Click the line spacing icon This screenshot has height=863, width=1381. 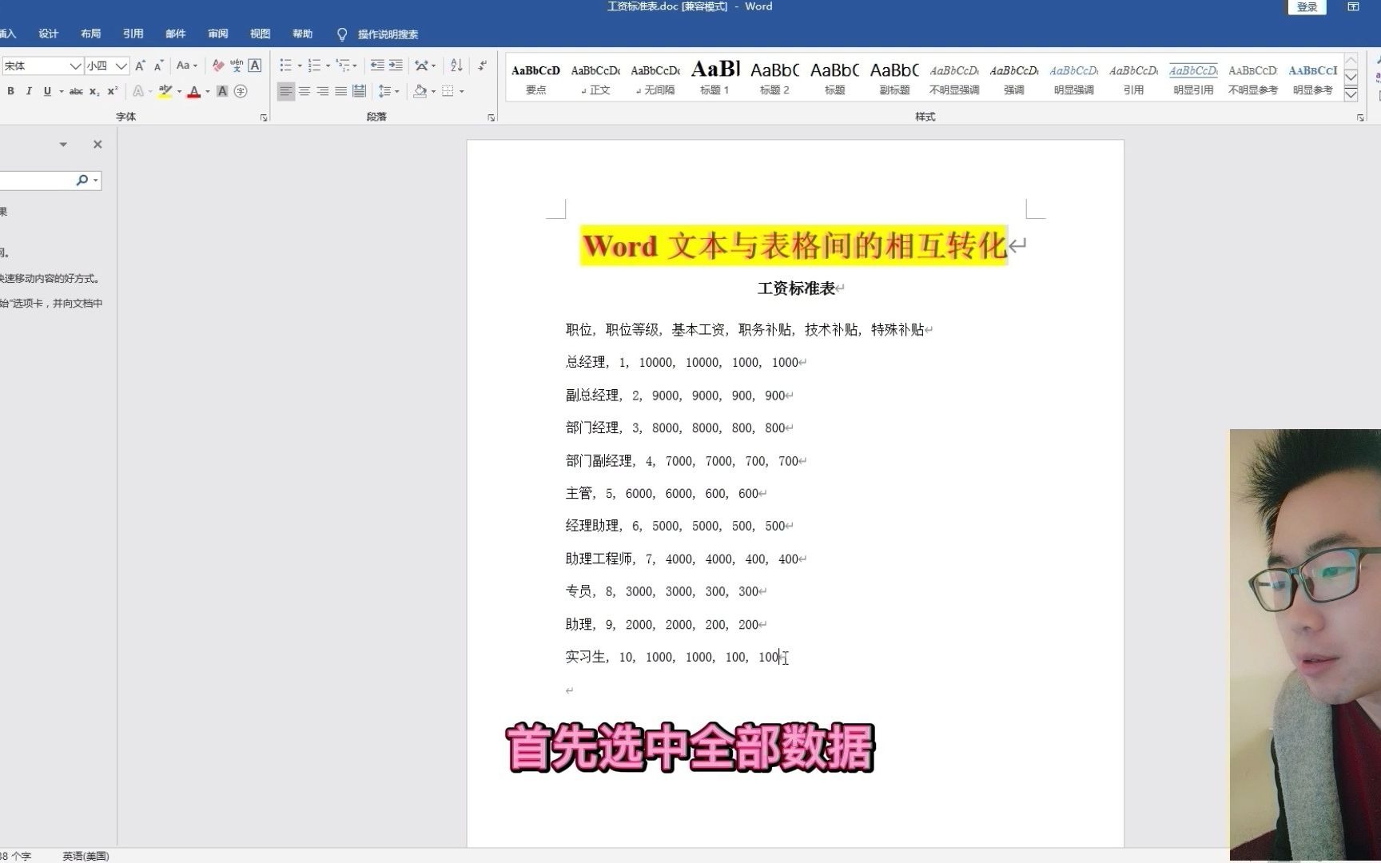pos(384,91)
